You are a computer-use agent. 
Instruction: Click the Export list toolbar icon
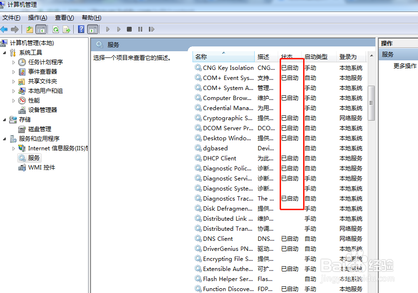(x=67, y=29)
